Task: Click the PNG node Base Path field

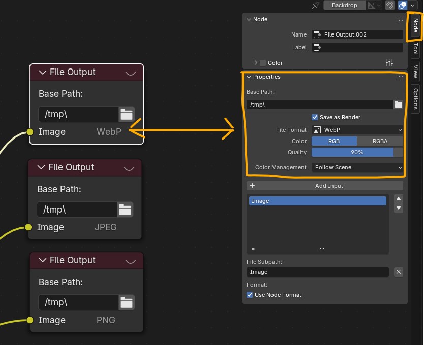Action: [78, 302]
